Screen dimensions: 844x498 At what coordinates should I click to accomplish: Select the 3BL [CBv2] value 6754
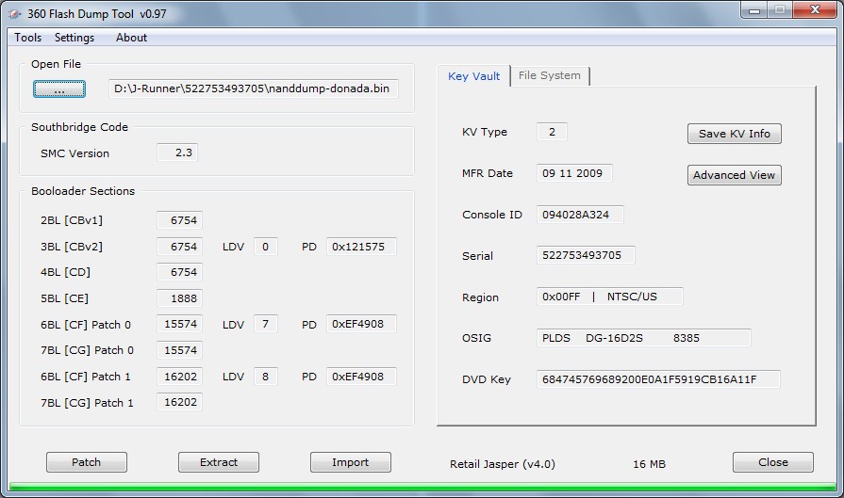180,247
